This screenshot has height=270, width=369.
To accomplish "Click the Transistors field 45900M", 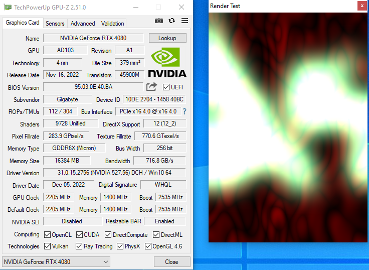I will (129, 75).
